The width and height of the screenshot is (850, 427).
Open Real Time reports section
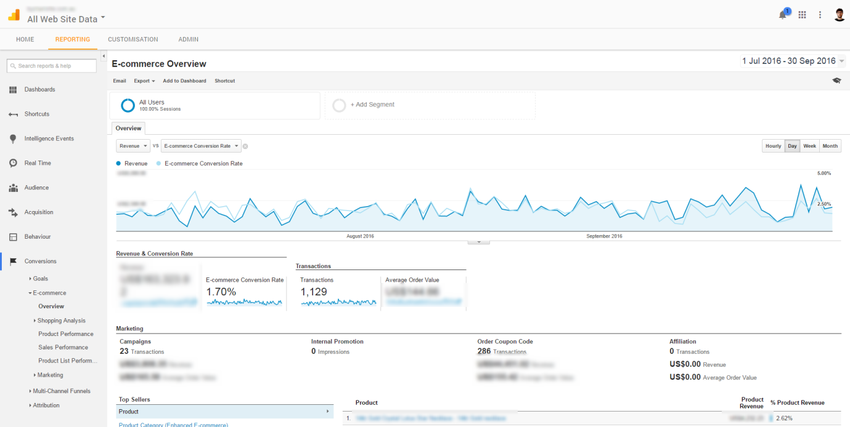pyautogui.click(x=38, y=164)
